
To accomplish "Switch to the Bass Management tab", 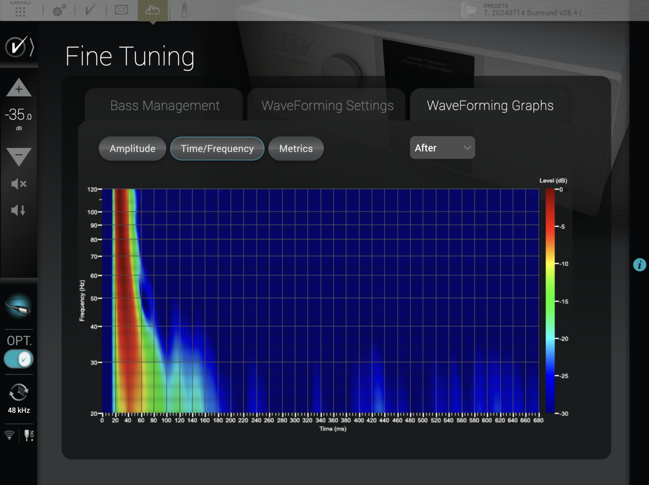I will click(x=164, y=106).
